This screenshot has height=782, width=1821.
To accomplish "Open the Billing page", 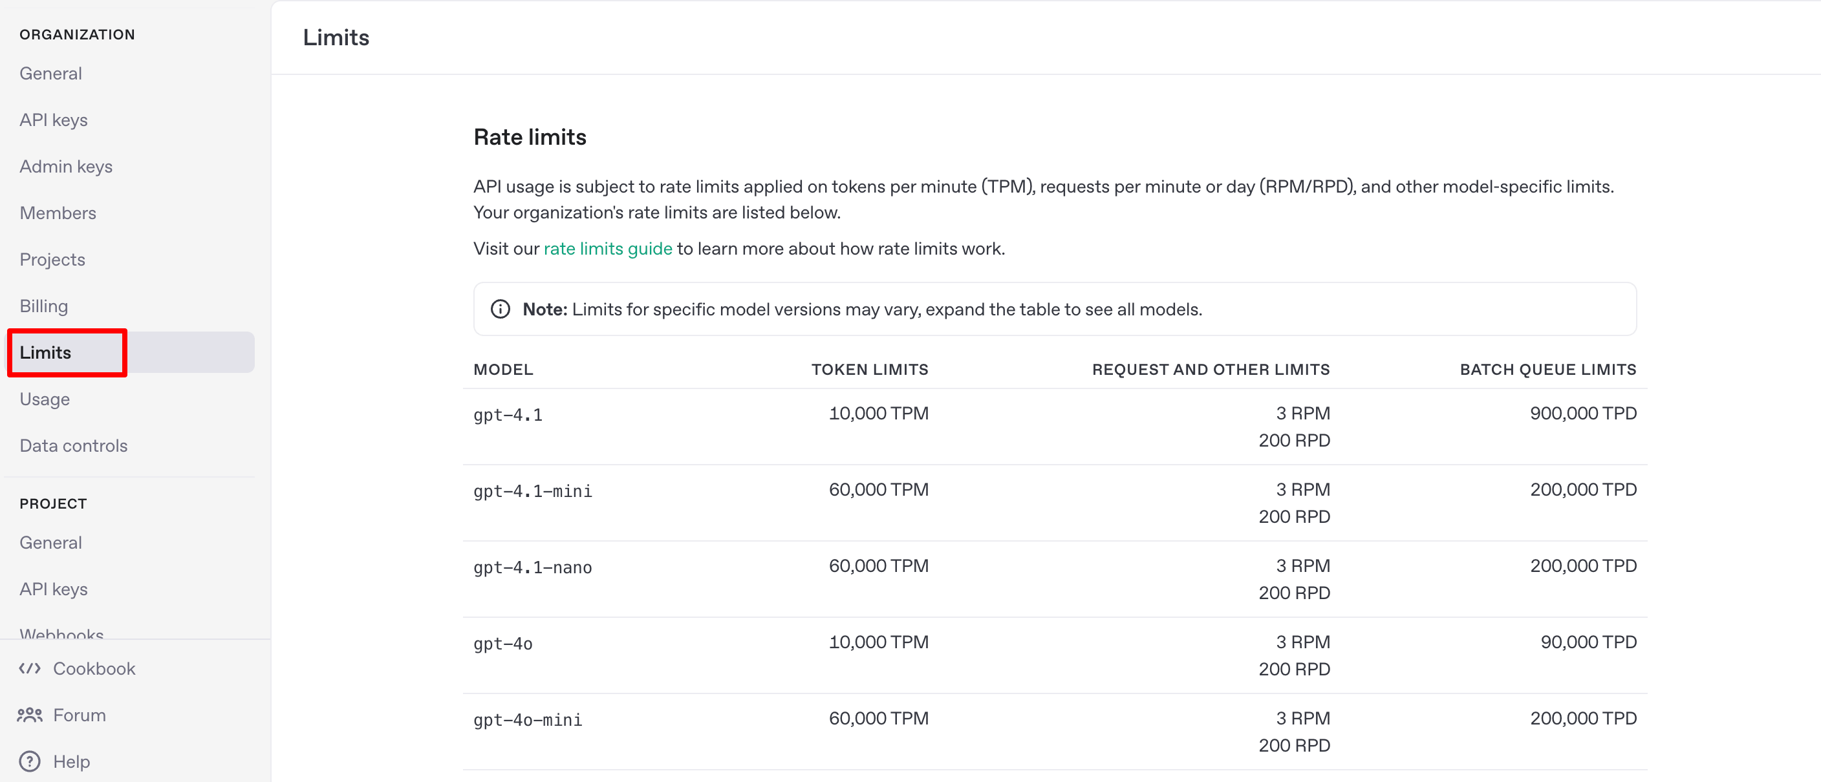I will [44, 306].
